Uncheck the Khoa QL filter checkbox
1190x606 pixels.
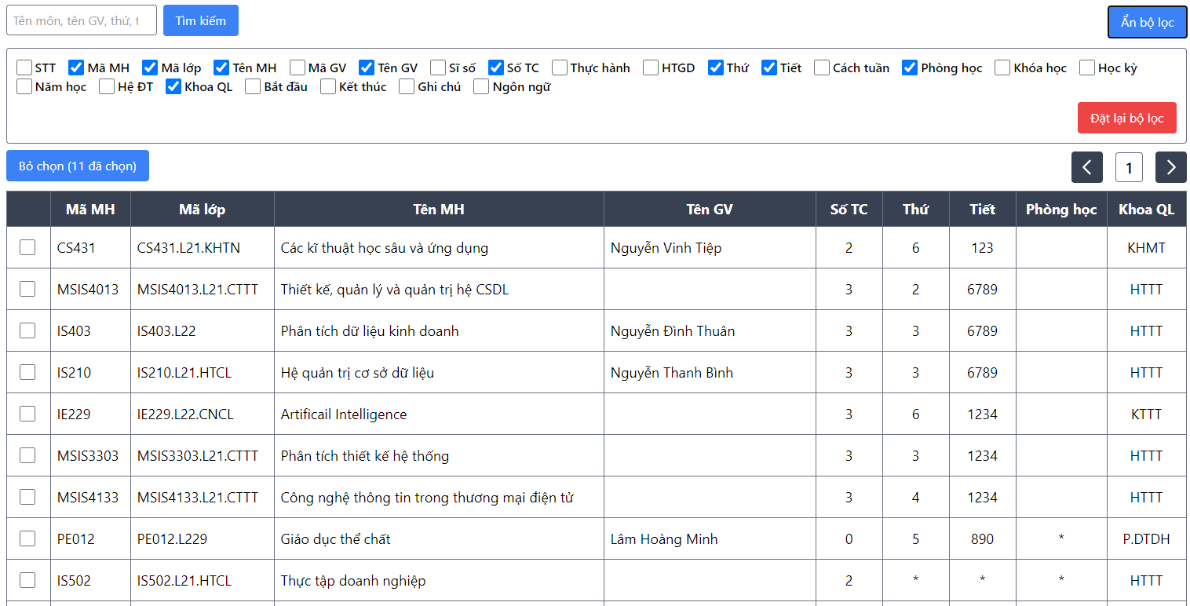[173, 86]
